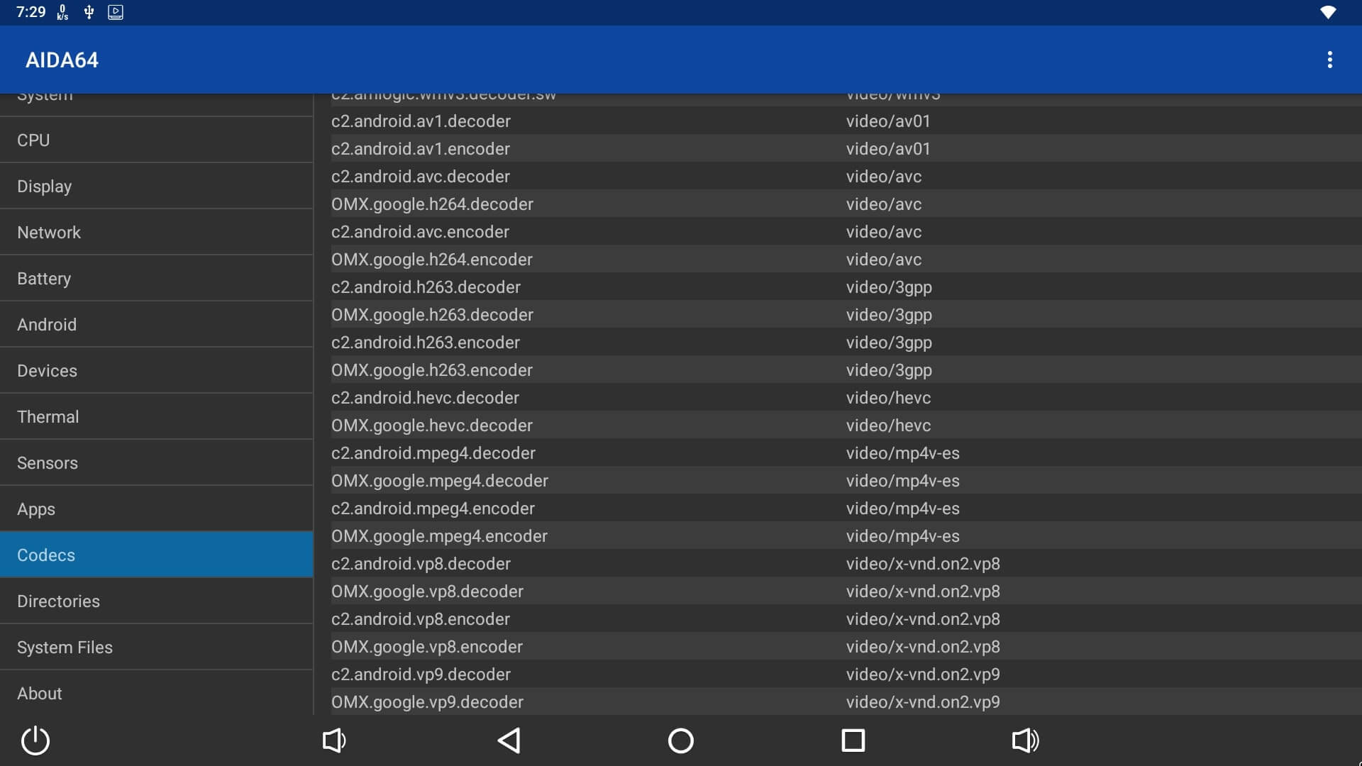Open the System Files section
This screenshot has height=766, width=1362.
click(156, 648)
